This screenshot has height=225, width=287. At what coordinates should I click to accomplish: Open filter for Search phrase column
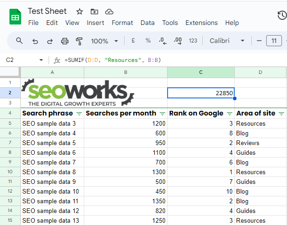[79, 114]
